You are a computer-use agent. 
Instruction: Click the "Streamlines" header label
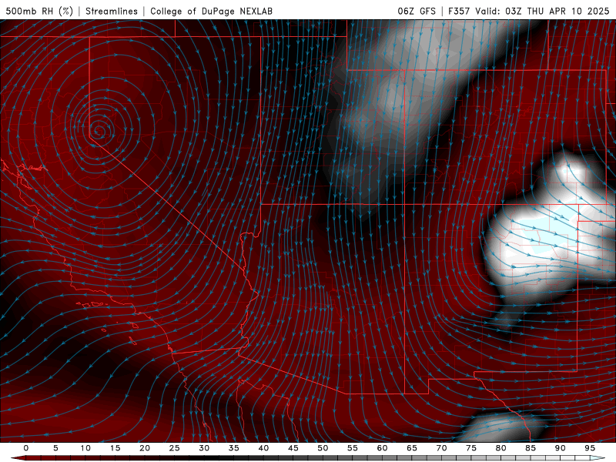click(x=112, y=11)
